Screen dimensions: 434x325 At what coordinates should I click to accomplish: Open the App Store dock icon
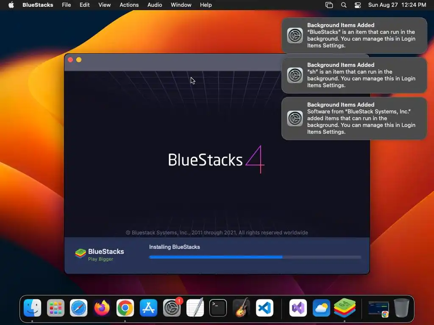(x=148, y=308)
